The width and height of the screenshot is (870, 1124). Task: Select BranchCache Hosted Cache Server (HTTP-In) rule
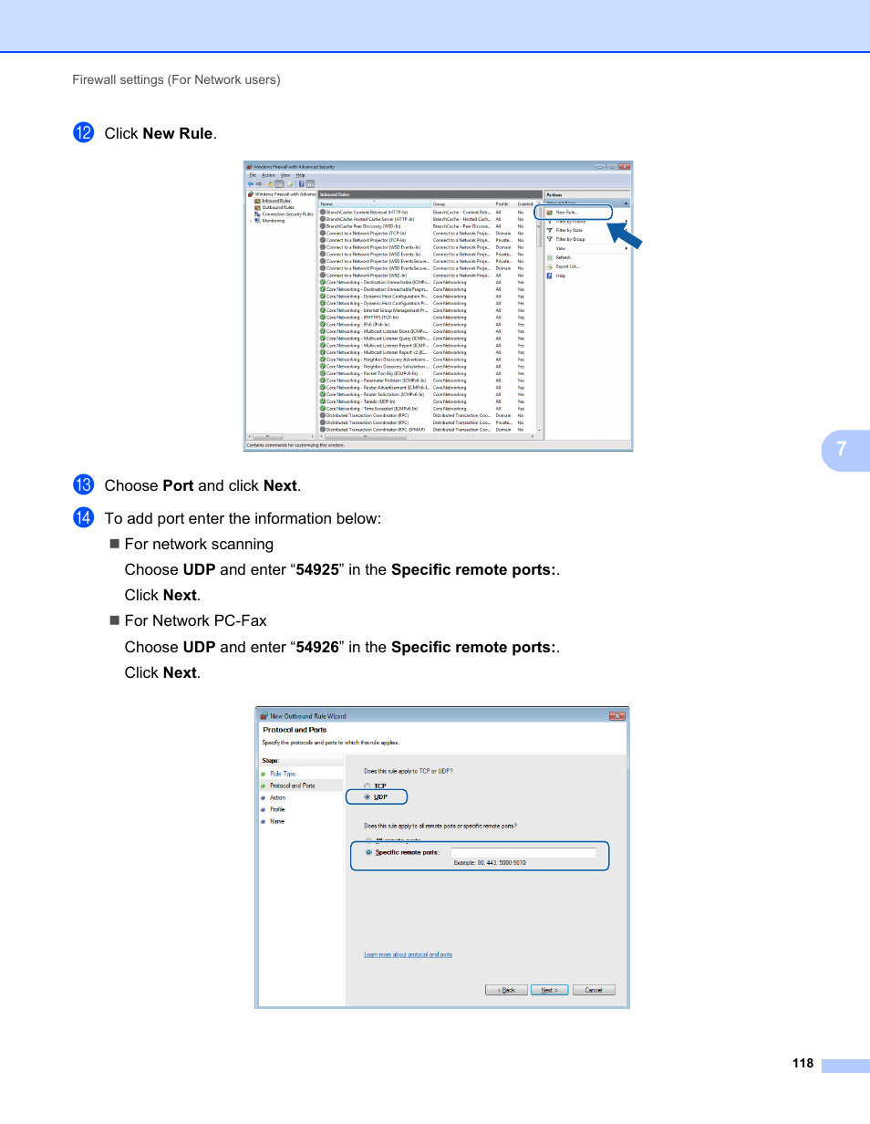370,219
